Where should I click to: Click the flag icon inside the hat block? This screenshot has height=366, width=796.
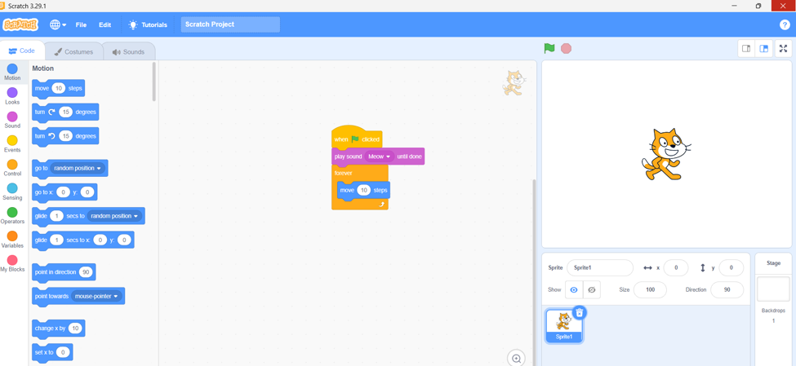click(355, 139)
